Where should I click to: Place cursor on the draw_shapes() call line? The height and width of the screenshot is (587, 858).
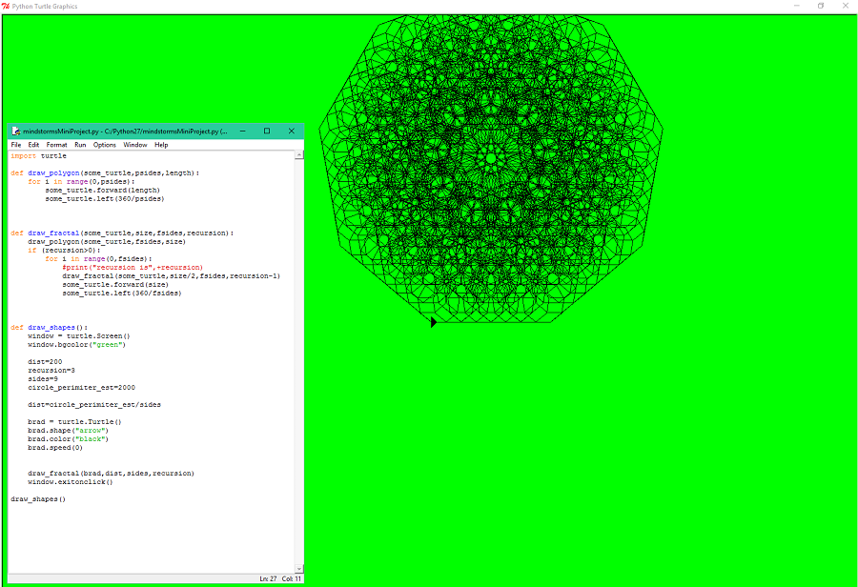38,498
